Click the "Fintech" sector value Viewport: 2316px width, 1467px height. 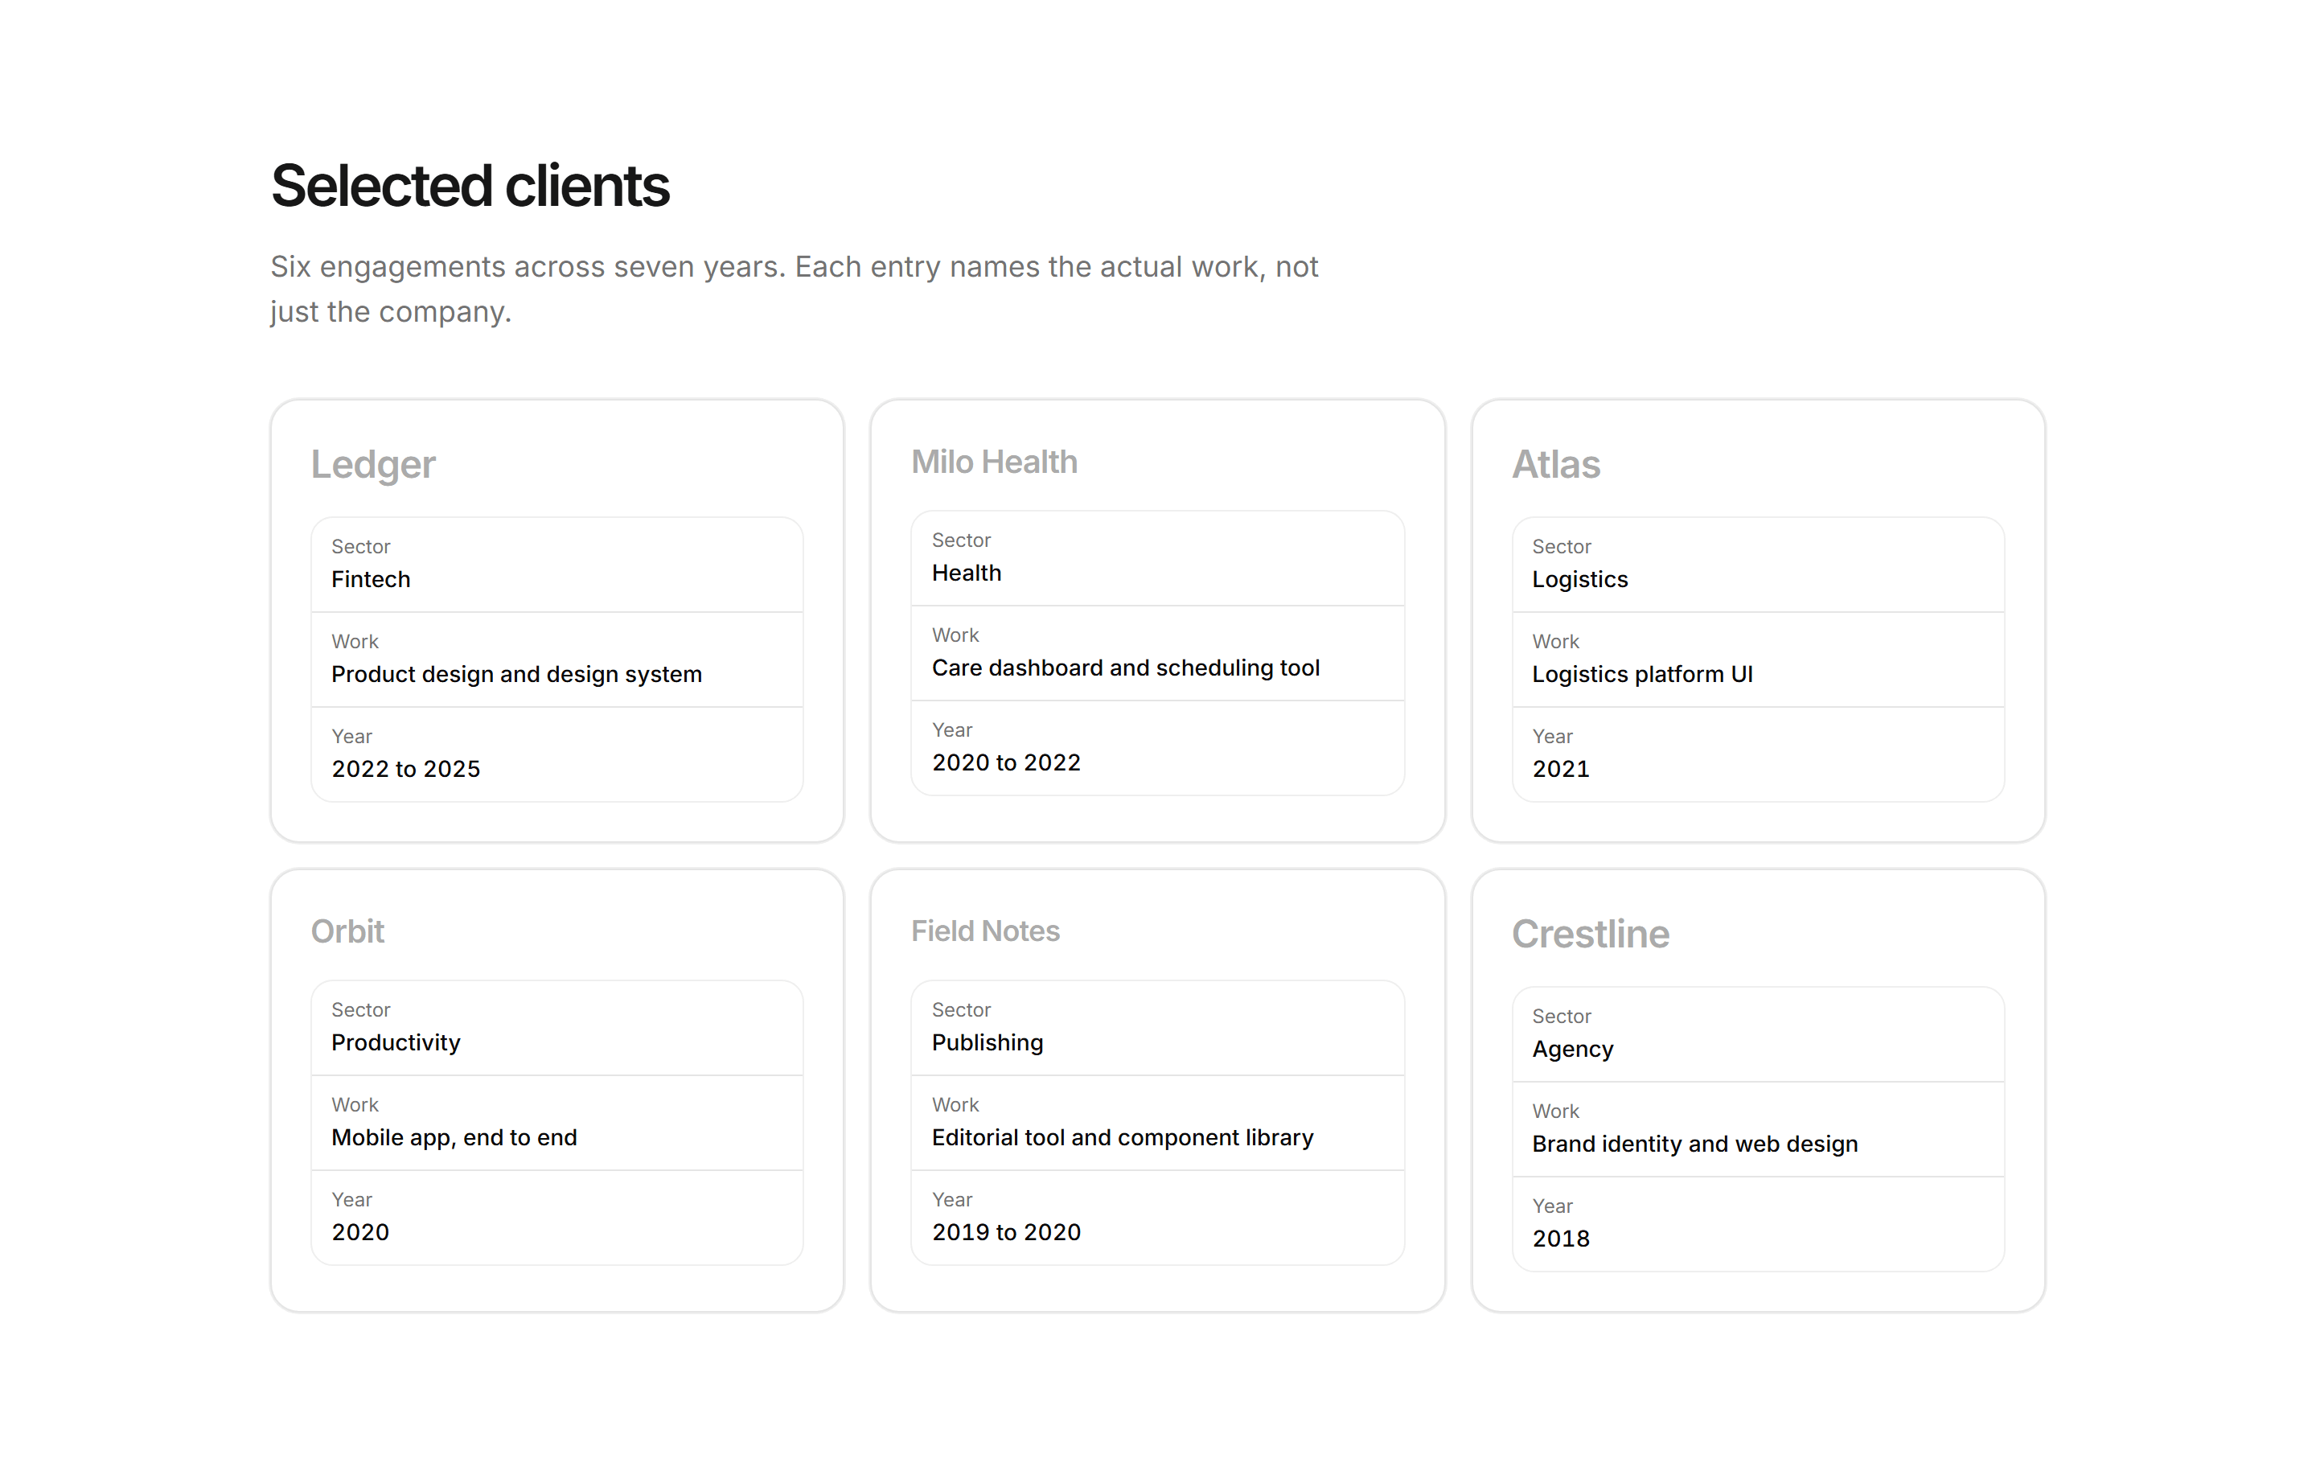click(370, 579)
